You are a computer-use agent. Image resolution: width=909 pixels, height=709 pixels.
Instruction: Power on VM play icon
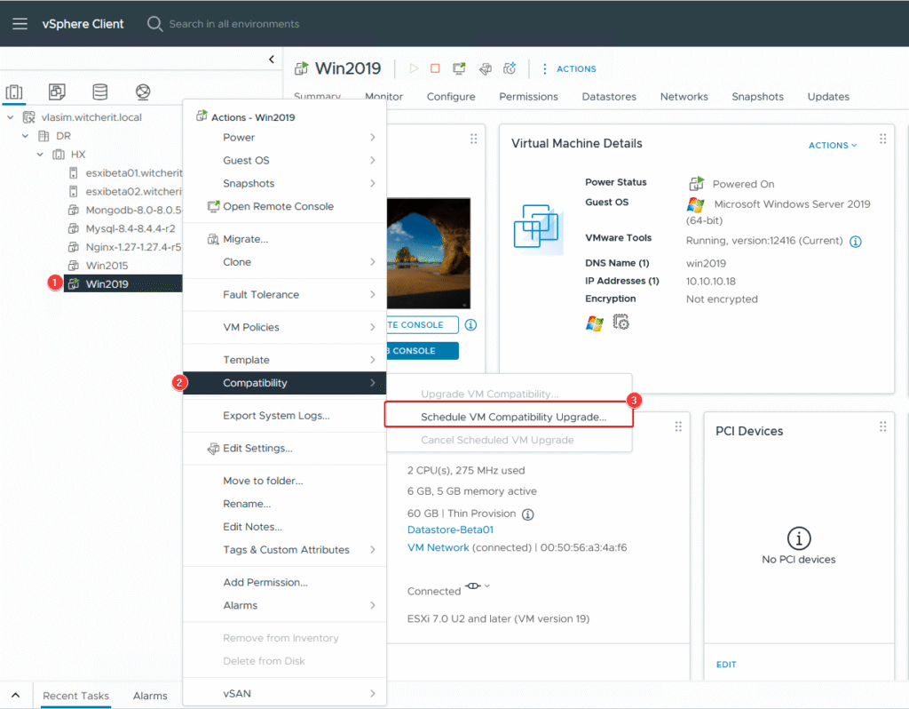coord(414,68)
